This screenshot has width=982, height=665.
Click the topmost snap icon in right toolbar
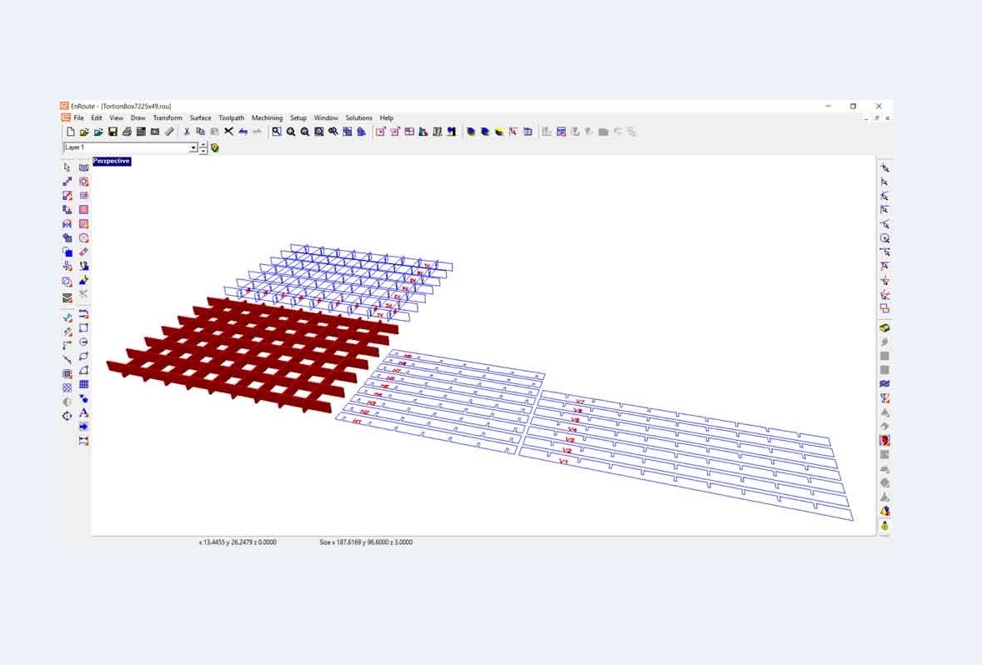884,167
